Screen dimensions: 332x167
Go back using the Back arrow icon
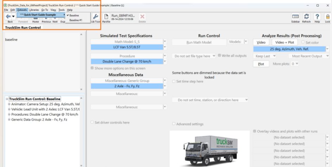pyautogui.click(x=8, y=17)
